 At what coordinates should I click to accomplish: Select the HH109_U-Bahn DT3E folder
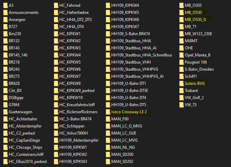[x=129, y=91]
